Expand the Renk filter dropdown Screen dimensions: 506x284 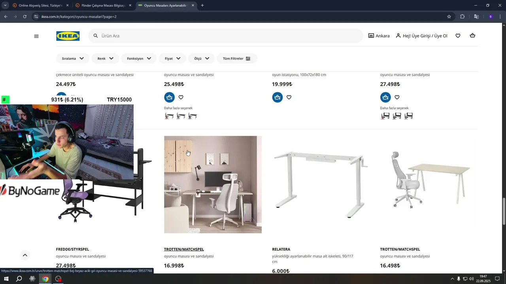tap(106, 58)
